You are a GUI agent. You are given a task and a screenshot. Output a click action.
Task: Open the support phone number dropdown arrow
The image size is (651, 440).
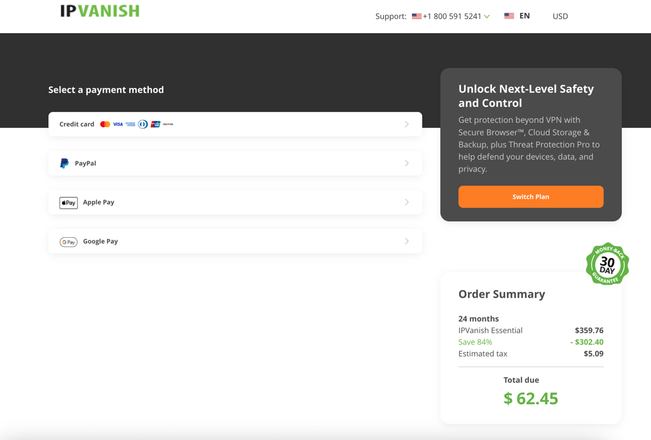(x=487, y=17)
